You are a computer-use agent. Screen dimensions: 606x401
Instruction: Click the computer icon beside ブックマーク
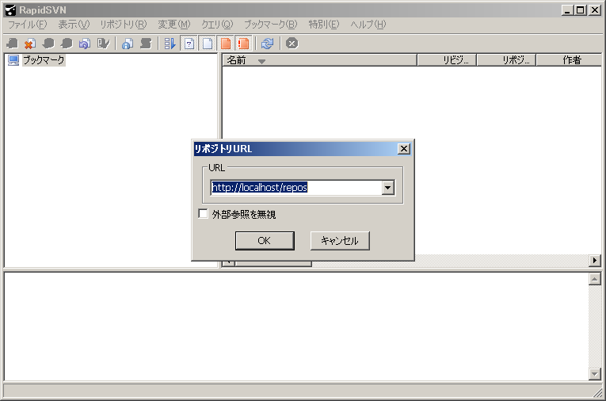(x=13, y=60)
